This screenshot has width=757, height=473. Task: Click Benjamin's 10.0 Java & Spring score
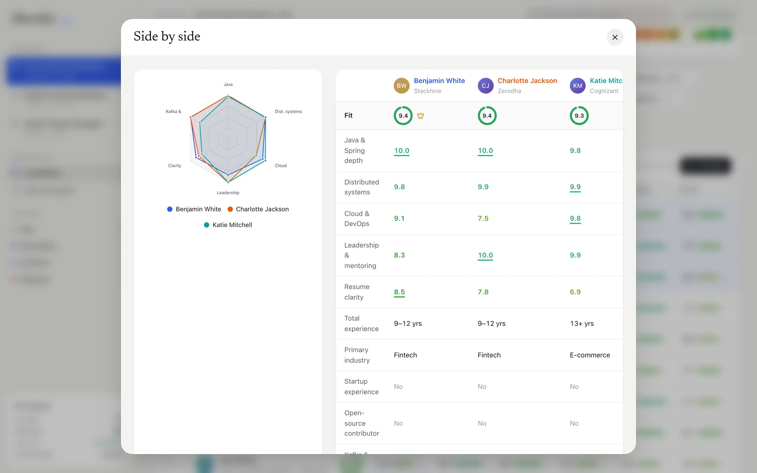point(402,151)
